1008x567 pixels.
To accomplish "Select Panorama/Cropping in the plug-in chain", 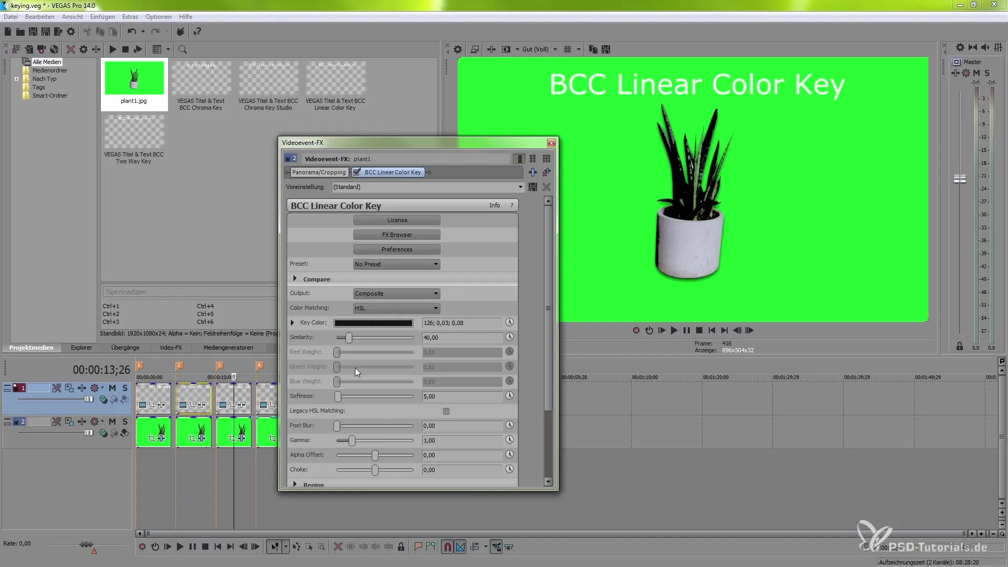I will [319, 172].
